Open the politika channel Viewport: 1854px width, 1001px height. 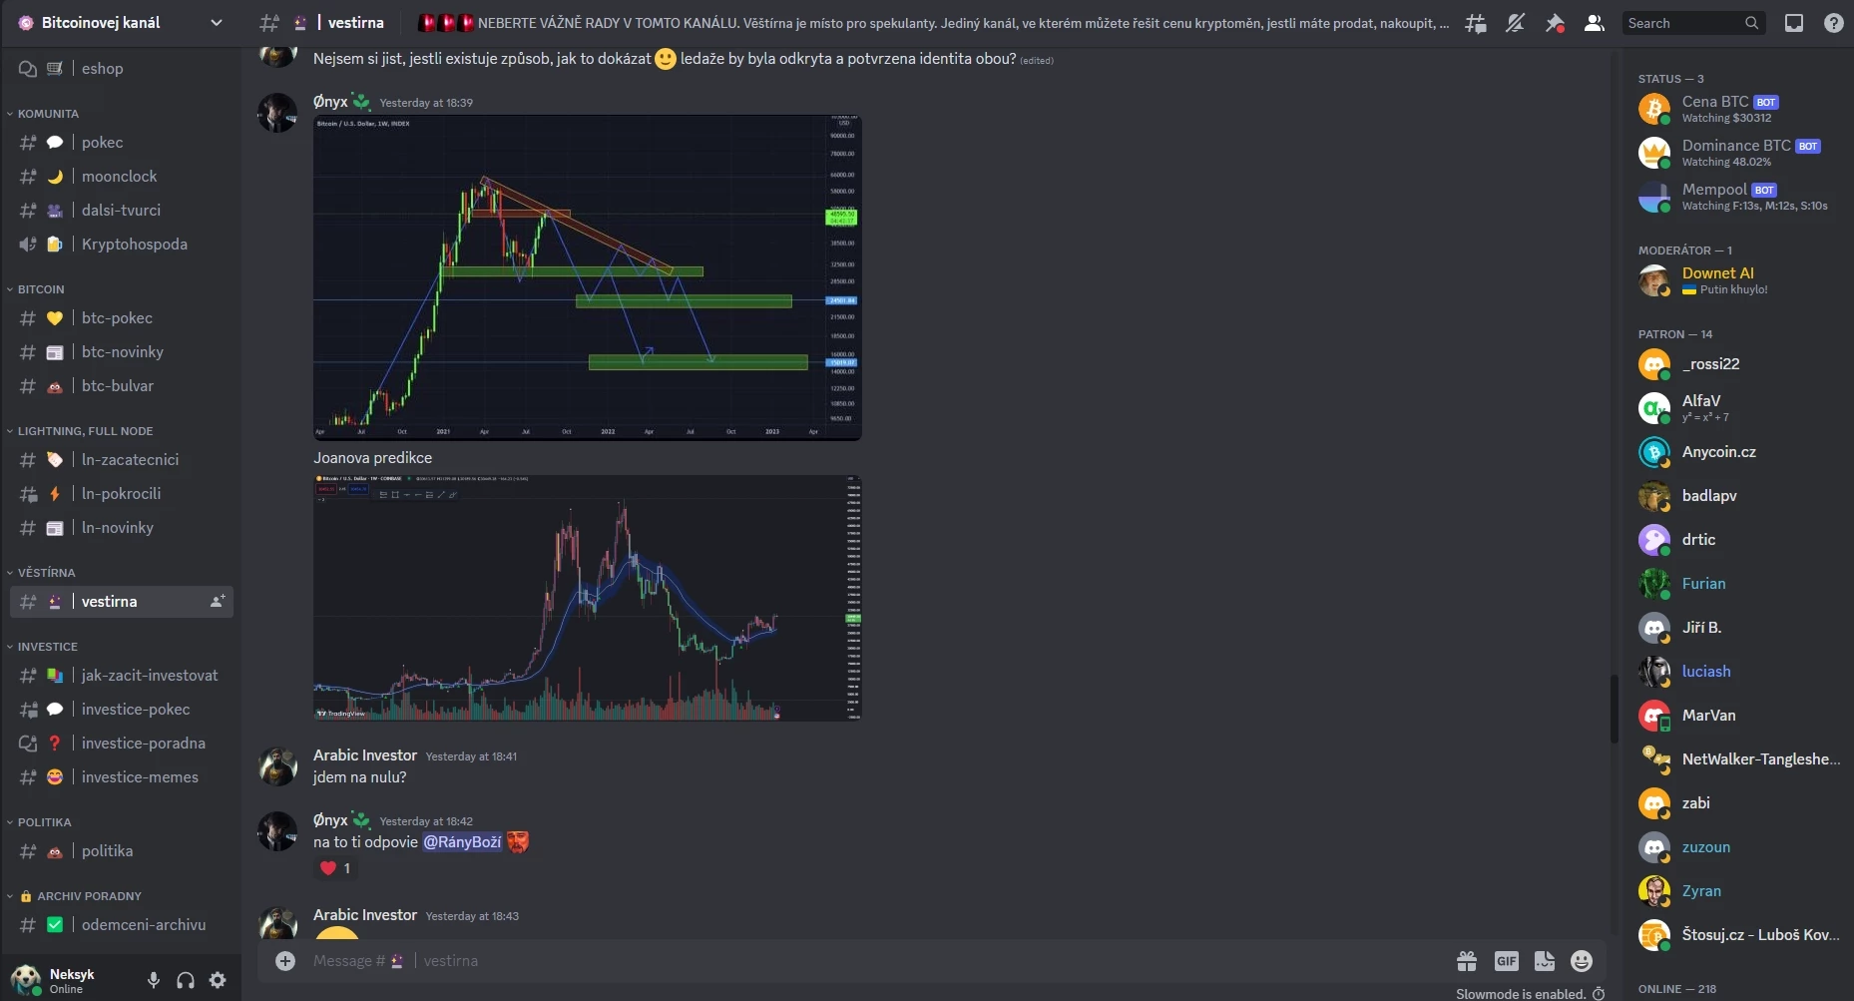(x=122, y=851)
